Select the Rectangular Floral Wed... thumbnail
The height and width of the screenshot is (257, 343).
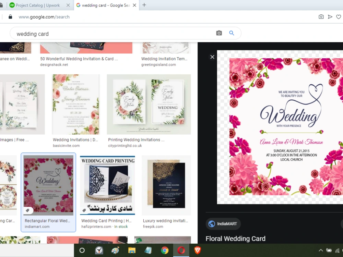[x=48, y=185]
